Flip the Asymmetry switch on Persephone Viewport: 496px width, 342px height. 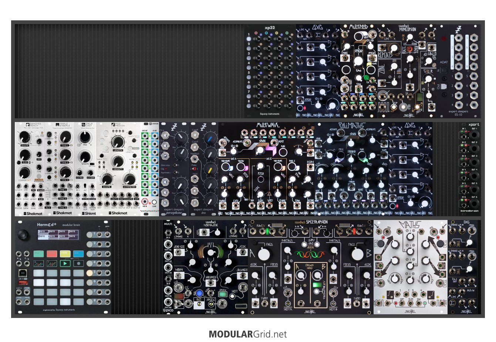coord(176,173)
